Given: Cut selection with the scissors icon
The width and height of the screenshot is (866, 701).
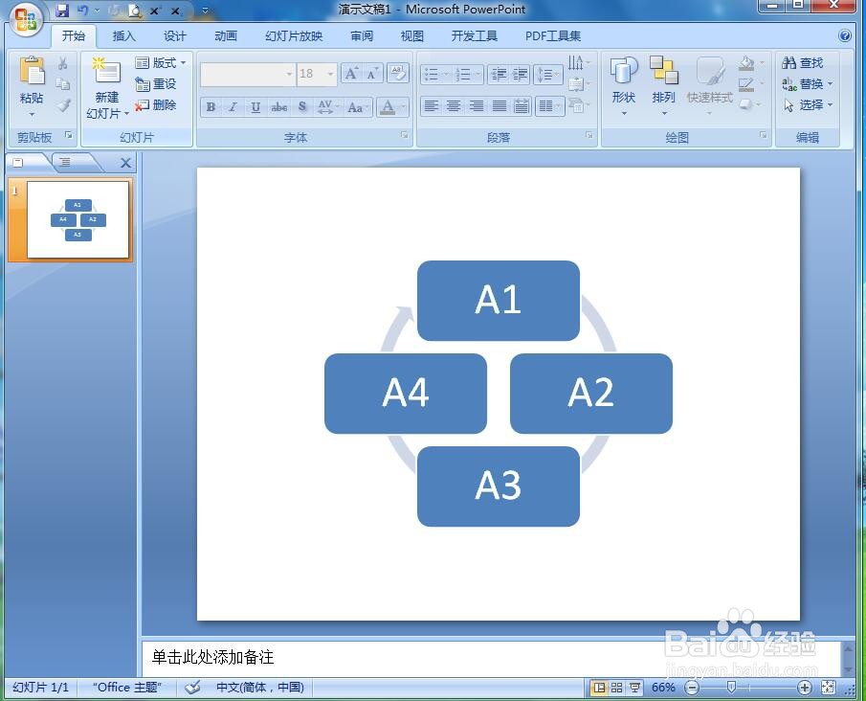Looking at the screenshot, I should click(63, 63).
